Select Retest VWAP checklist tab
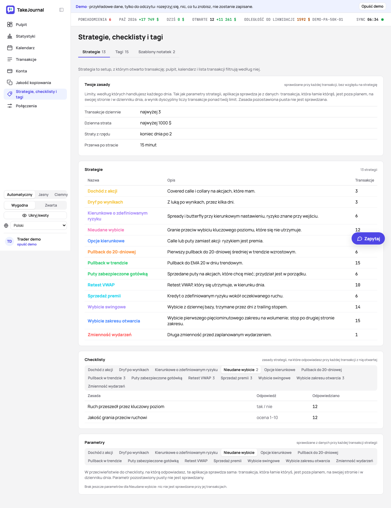This screenshot has width=391, height=508. (201, 378)
